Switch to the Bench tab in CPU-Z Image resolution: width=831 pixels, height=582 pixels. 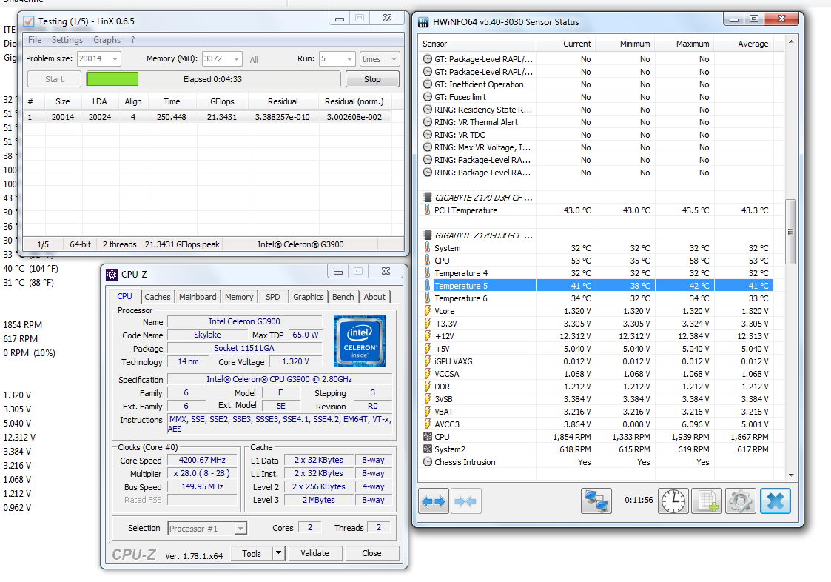(x=343, y=297)
